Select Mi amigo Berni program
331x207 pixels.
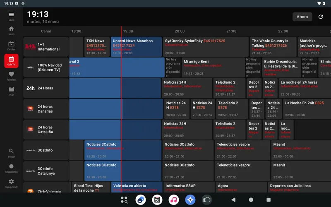pos(213,67)
